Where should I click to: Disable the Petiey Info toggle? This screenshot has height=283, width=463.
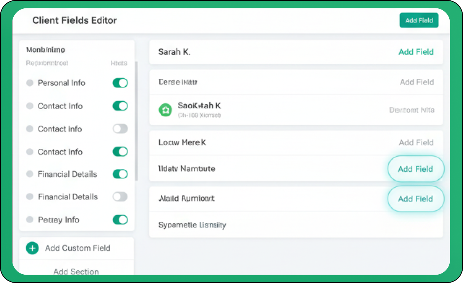120,219
